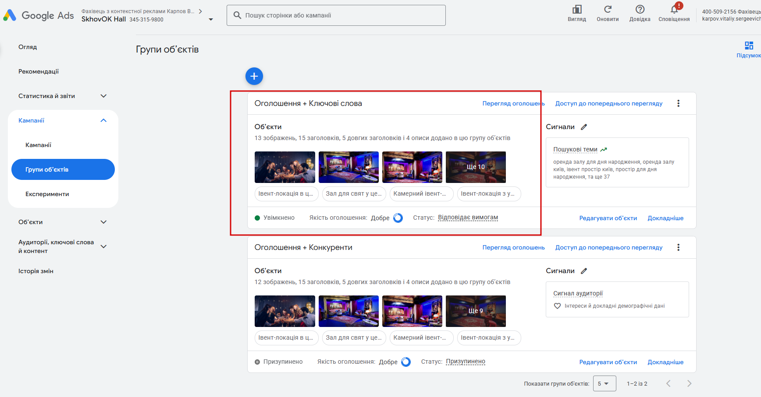
Task: Open rows-per-page dropdown showing 5
Action: pyautogui.click(x=605, y=383)
